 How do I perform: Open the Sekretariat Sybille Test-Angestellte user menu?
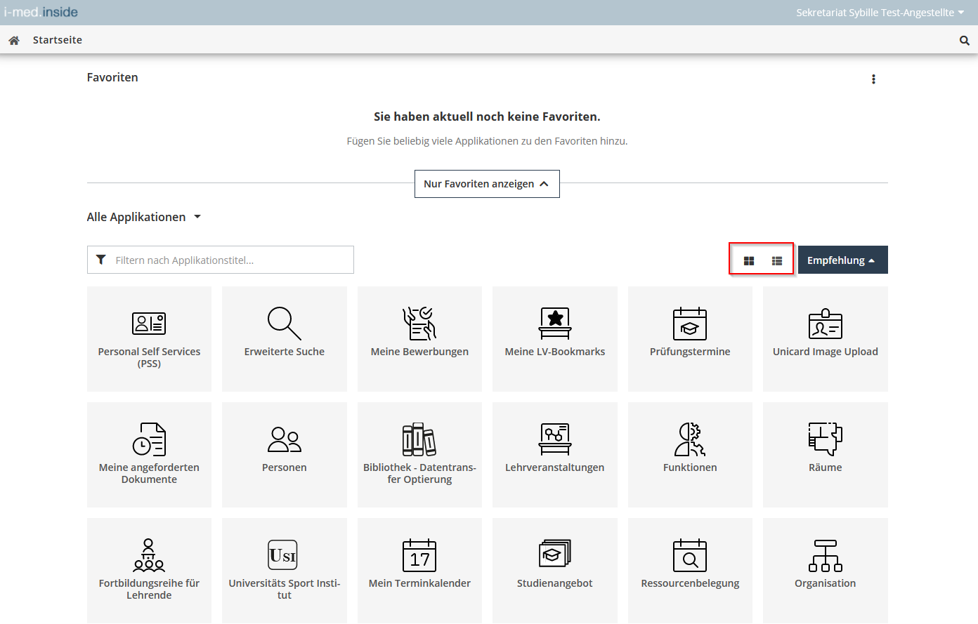pos(880,13)
